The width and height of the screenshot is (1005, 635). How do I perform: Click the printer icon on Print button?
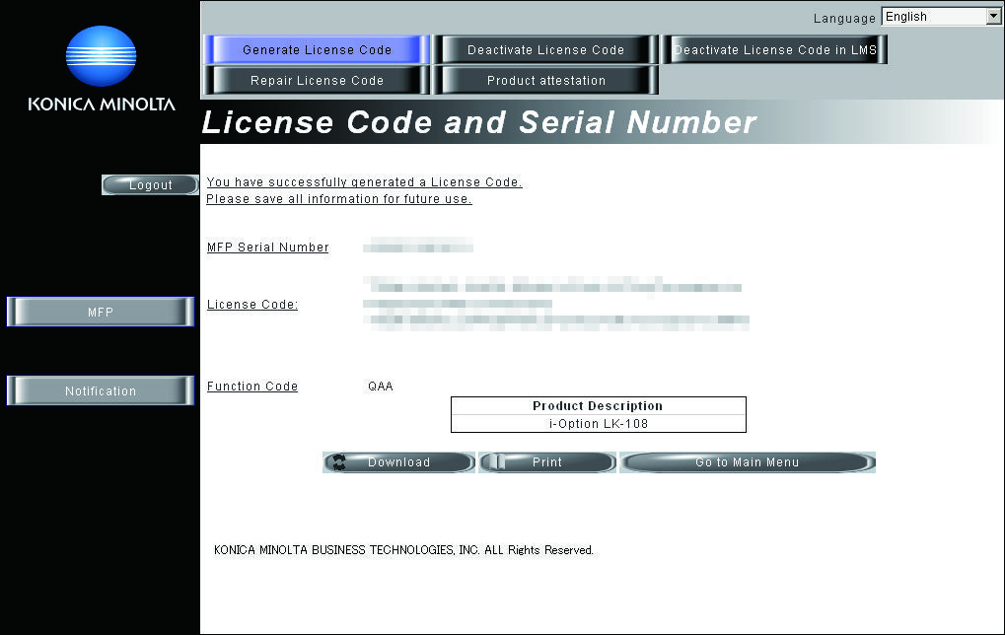tap(497, 462)
